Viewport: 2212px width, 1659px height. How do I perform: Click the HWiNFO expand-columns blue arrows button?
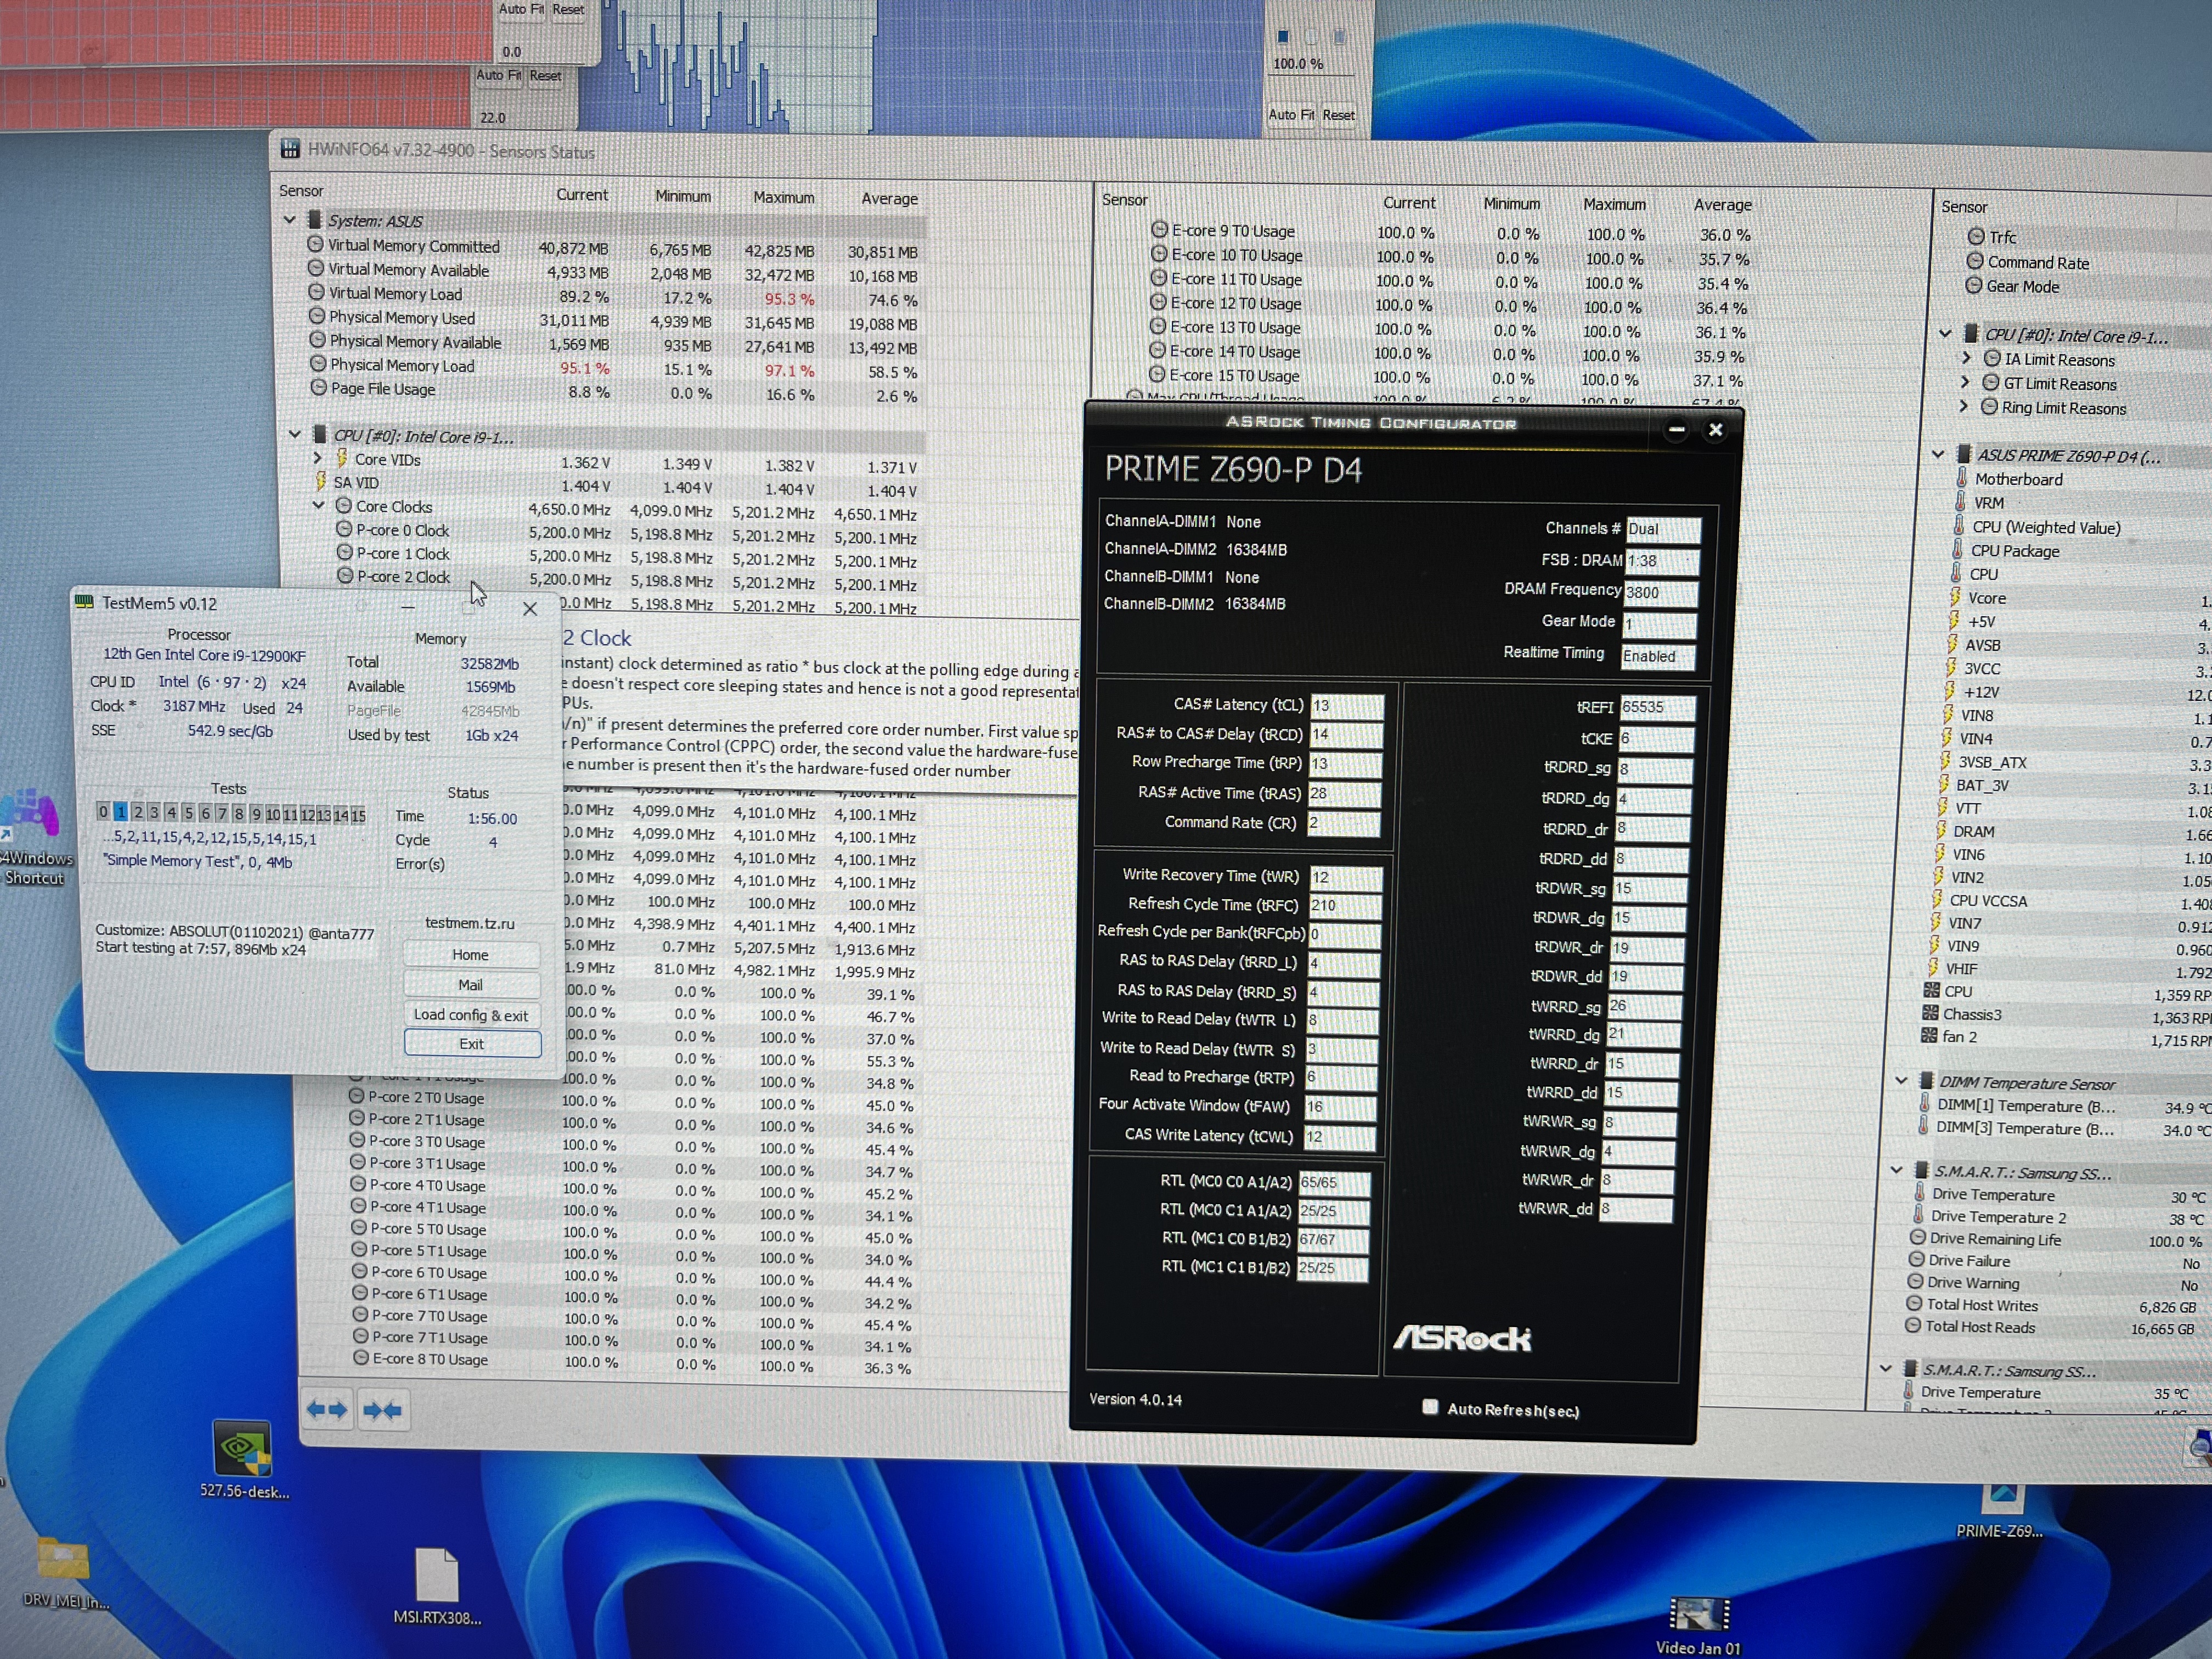[327, 1410]
